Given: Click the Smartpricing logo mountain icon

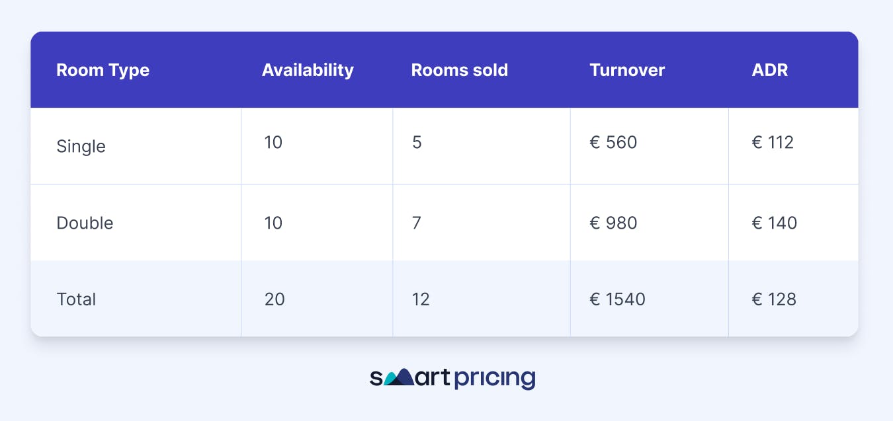Looking at the screenshot, I should coord(399,378).
